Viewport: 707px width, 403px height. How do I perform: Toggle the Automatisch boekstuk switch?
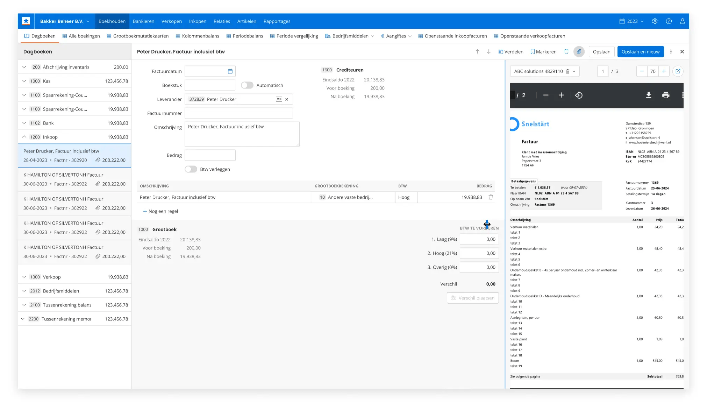pyautogui.click(x=247, y=85)
